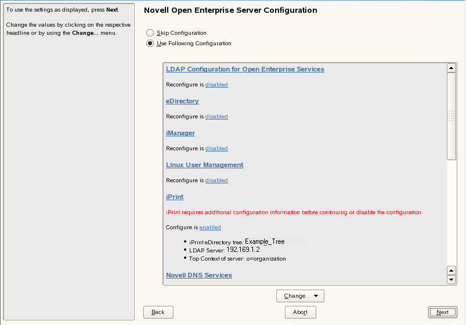The width and height of the screenshot is (466, 325).
Task: Click the scroll-up arrow above the bottom down arrow
Action: (451, 270)
